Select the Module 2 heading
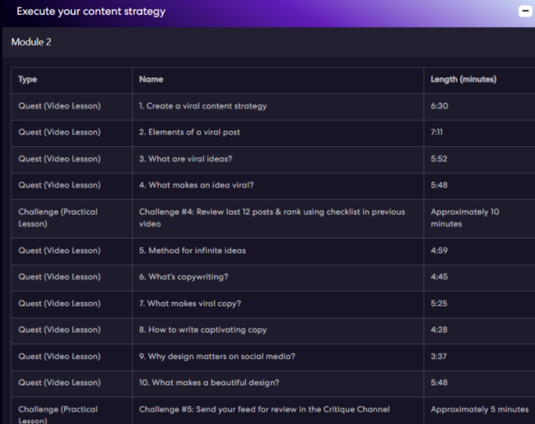Screen dimensions: 535x424 click(31, 42)
